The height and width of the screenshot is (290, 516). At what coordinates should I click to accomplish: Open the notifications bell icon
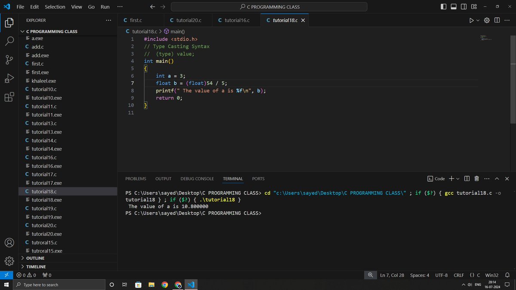[x=507, y=275]
